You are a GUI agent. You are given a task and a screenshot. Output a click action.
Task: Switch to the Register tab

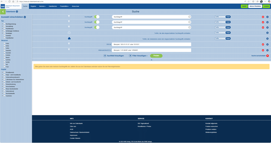click(33, 6)
